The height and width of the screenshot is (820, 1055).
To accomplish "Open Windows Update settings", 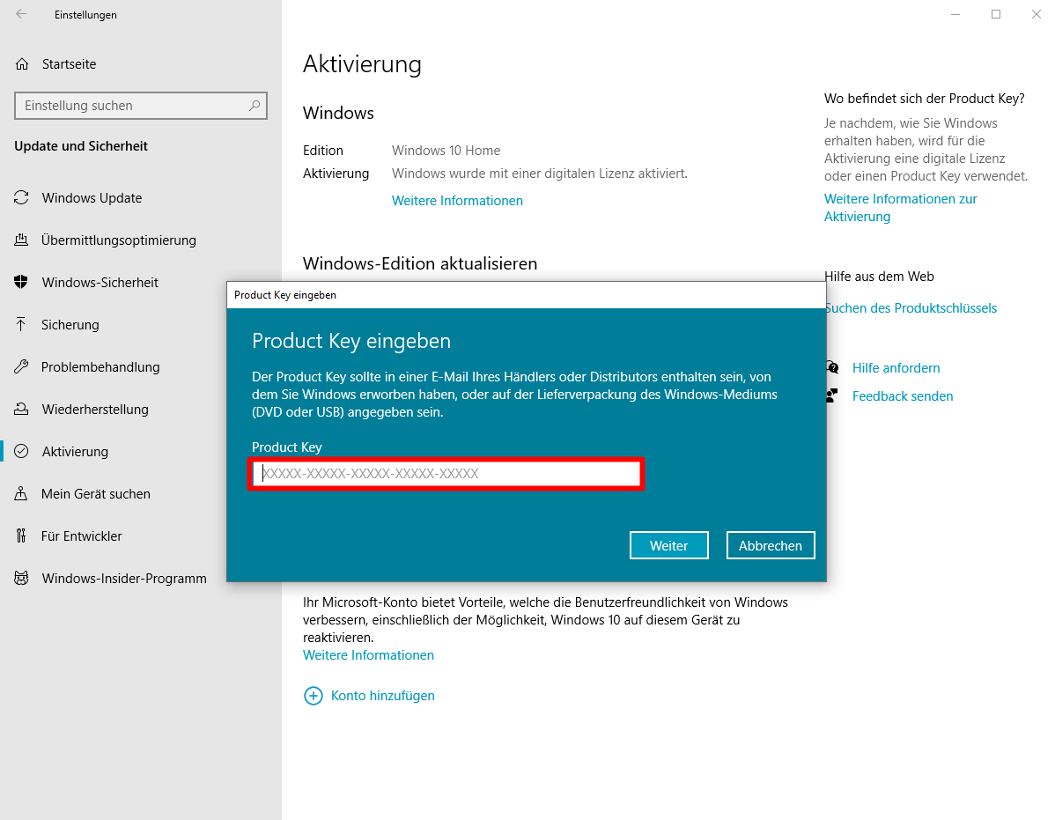I will tap(92, 198).
